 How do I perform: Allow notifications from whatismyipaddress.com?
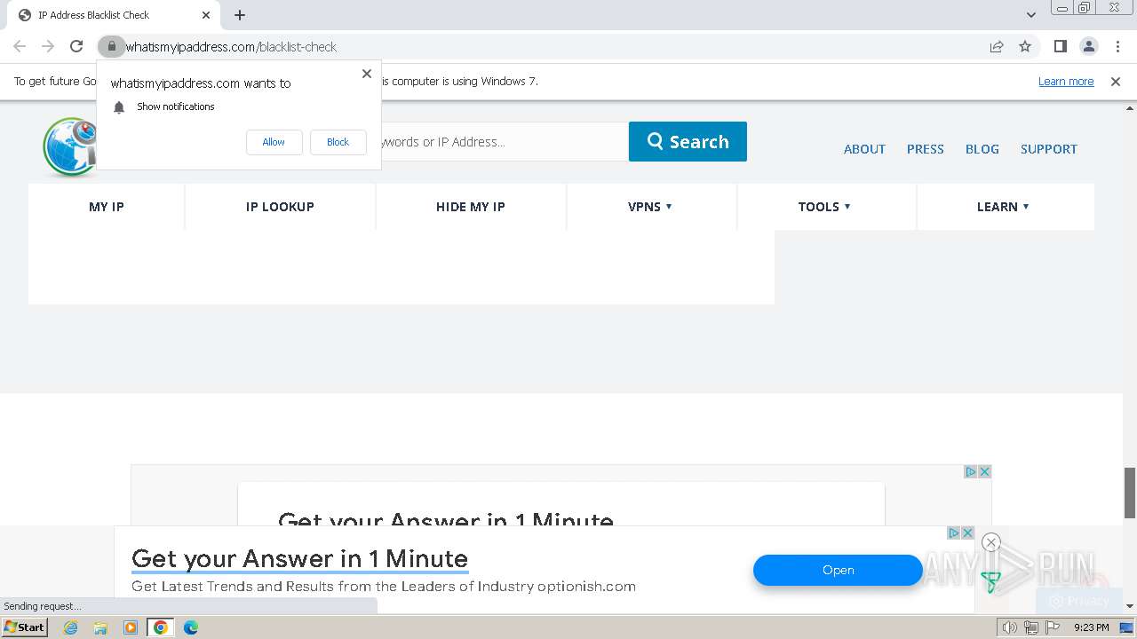pyautogui.click(x=274, y=142)
